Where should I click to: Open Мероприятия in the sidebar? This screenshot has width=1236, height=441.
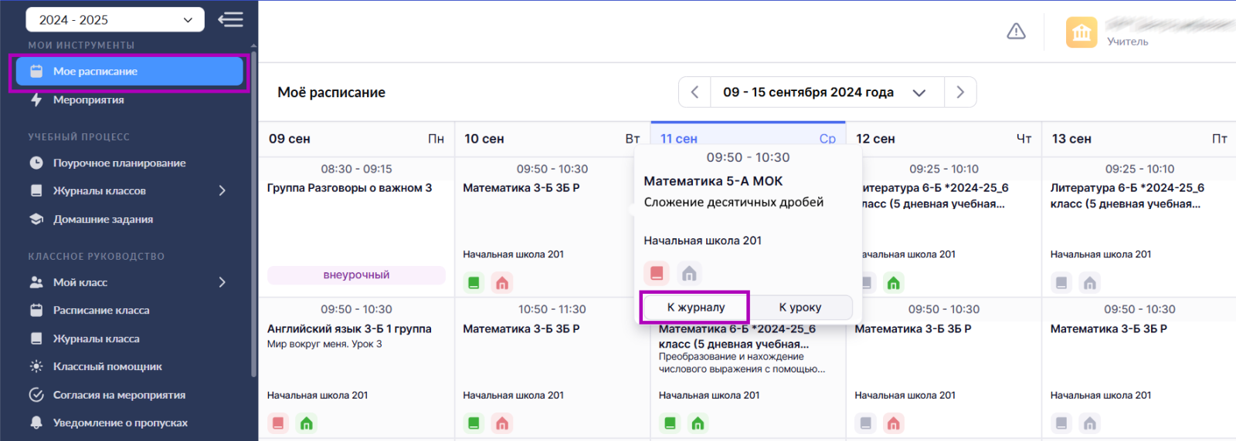pyautogui.click(x=88, y=100)
